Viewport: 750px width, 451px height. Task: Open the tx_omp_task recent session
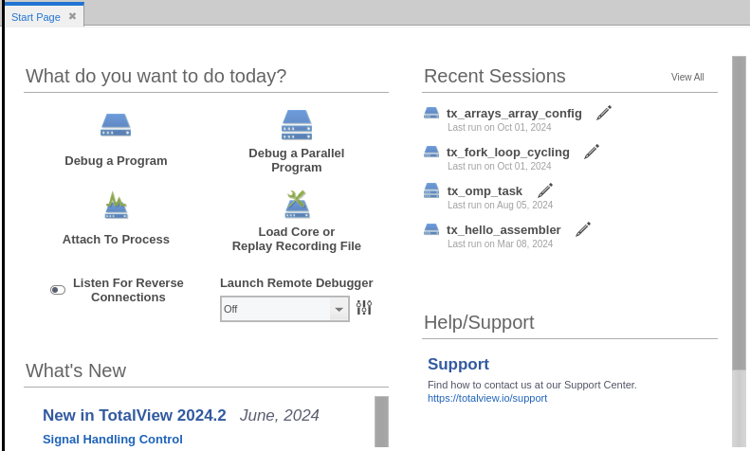pos(484,190)
